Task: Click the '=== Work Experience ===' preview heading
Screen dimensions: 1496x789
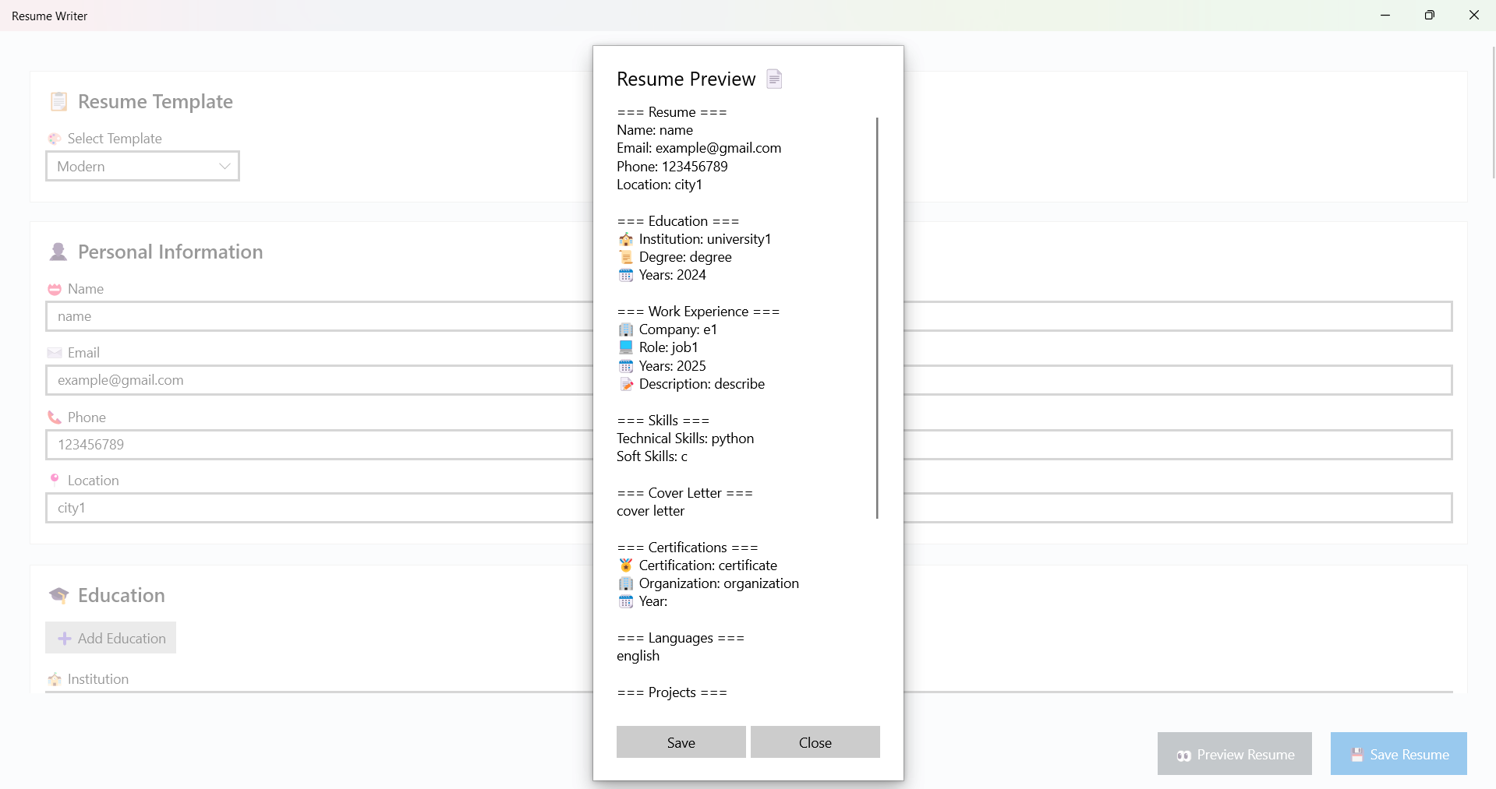Action: 698,312
